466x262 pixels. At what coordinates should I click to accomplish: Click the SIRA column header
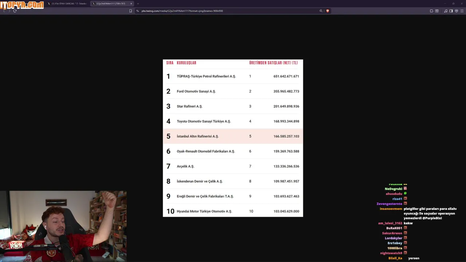[170, 63]
